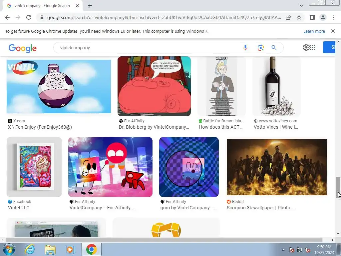Open How does this ACT result

point(220,127)
